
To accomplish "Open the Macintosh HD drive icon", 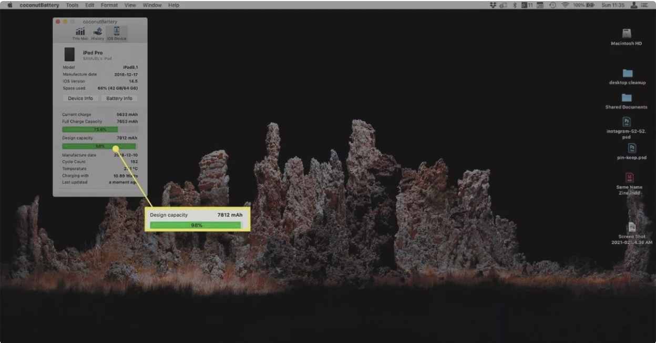I will tap(626, 35).
